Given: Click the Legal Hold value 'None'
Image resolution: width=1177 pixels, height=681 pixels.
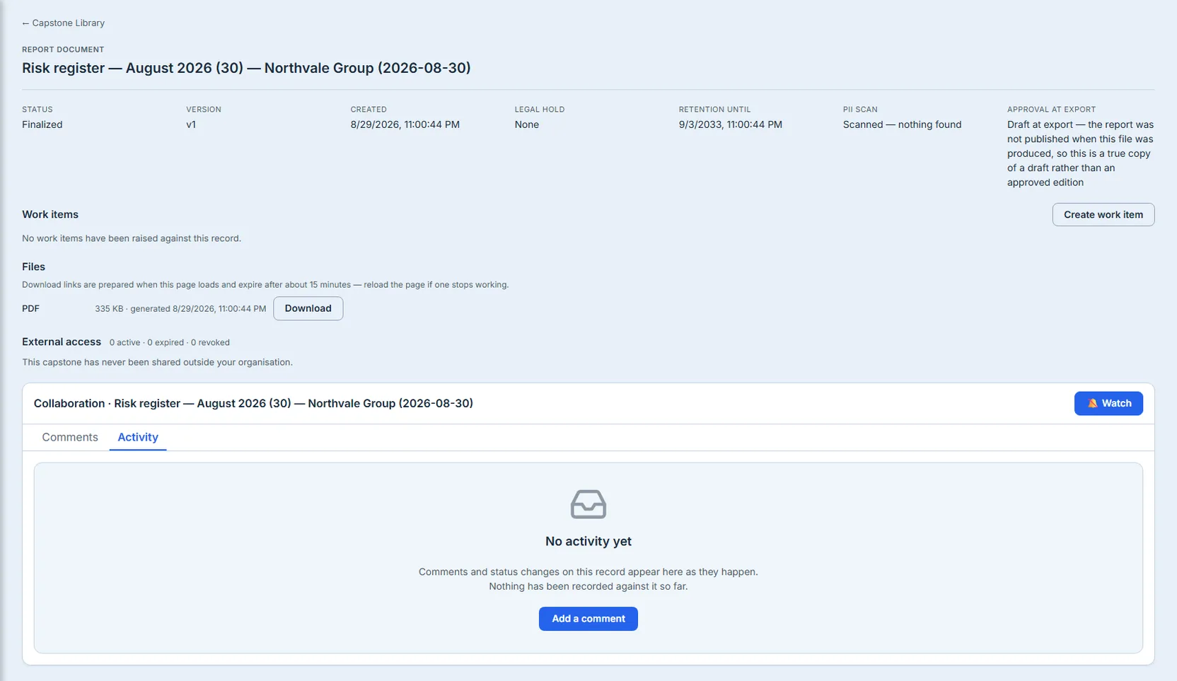Looking at the screenshot, I should click(526, 124).
